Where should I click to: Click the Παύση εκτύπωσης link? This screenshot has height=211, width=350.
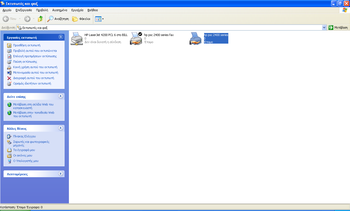pyautogui.click(x=25, y=62)
